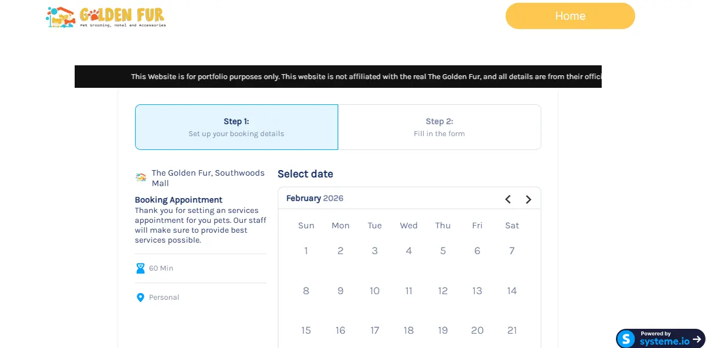Choose date 12 under Thu
The height and width of the screenshot is (348, 706).
[x=443, y=291]
